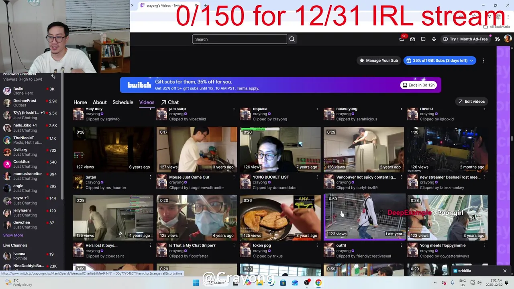Click Try 1-Month Ad-Free button
Screen dimensions: 514x289
(465, 39)
